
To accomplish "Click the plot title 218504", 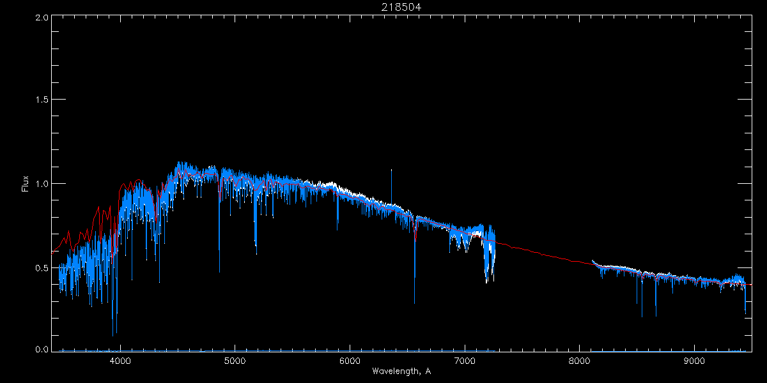I will click(x=401, y=7).
